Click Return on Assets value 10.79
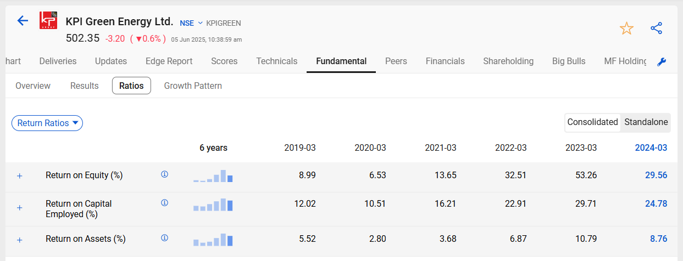683x261 pixels. click(585, 239)
